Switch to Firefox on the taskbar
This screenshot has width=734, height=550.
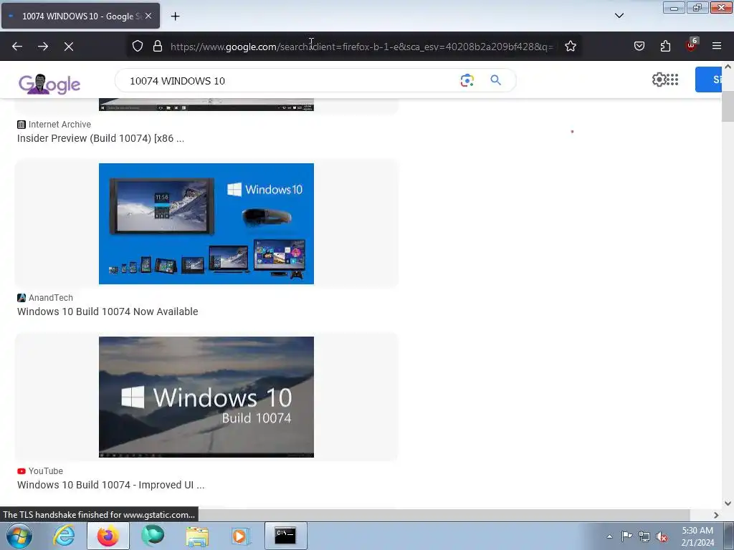[108, 536]
